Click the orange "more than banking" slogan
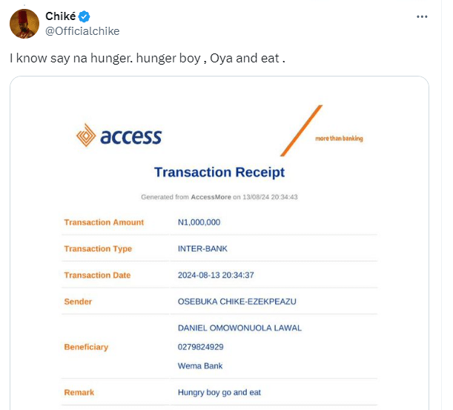The height and width of the screenshot is (410, 453). (x=339, y=139)
